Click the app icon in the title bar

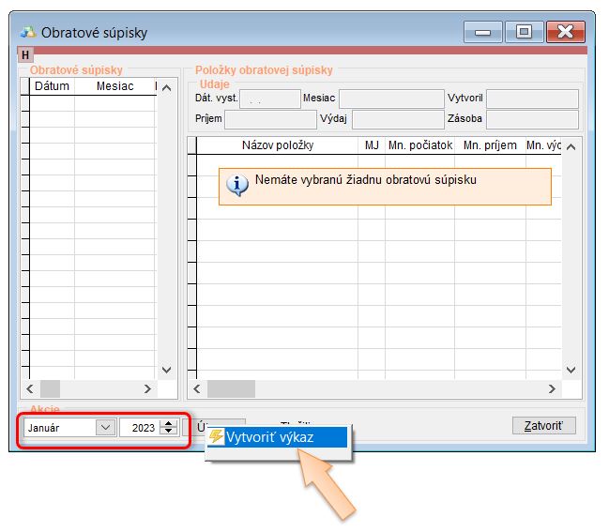click(x=27, y=33)
